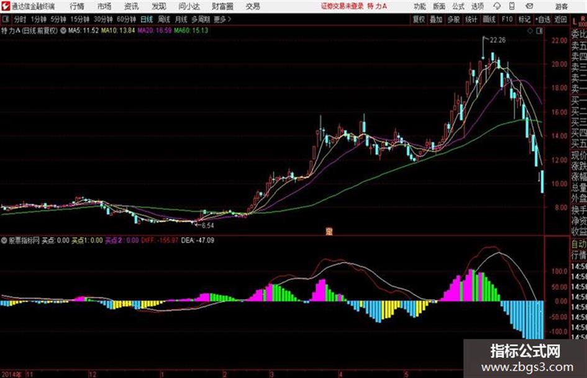Switch to the 分时 period tab
Viewport: 587px width, 378px height.
[20, 19]
